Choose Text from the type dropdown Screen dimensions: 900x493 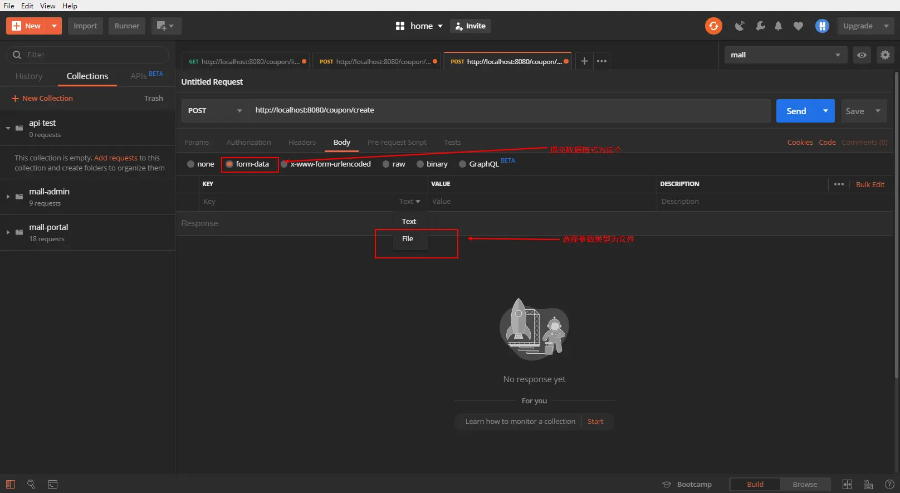411,222
